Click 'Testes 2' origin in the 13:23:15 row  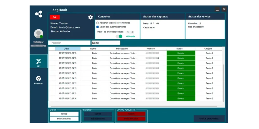click(x=209, y=53)
